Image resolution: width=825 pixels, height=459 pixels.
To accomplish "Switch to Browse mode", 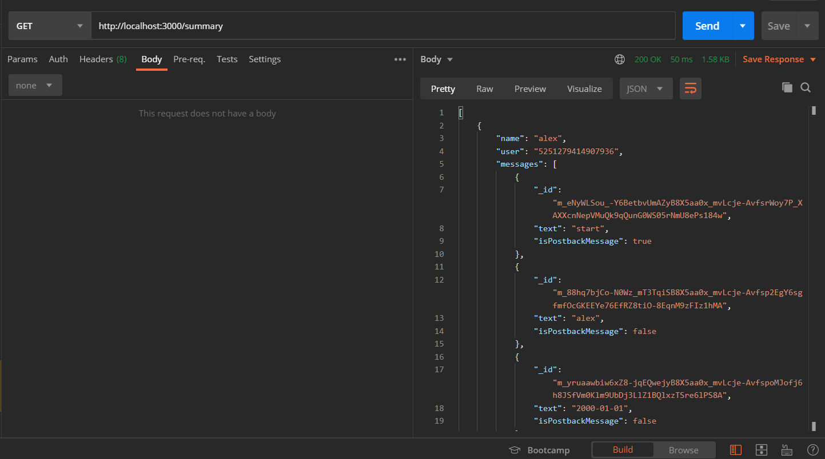I will point(684,450).
